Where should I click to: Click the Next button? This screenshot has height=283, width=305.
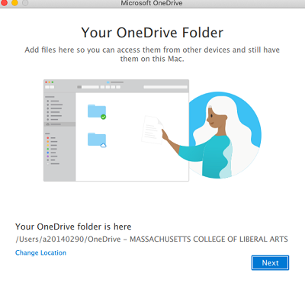pos(270,262)
